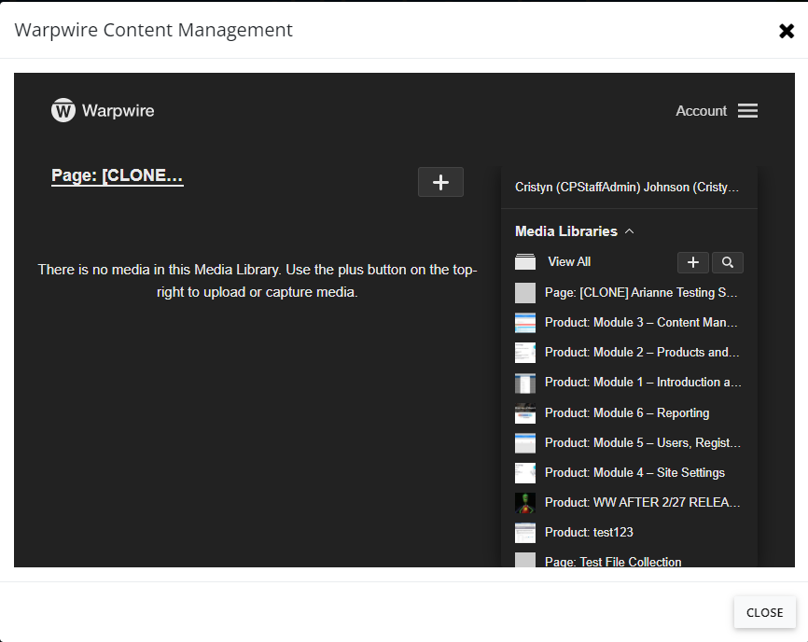Add a new Media Library with plus icon
The image size is (808, 642).
(692, 262)
